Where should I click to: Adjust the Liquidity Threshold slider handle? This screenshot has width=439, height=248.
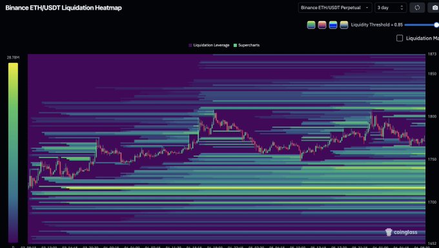[436, 25]
